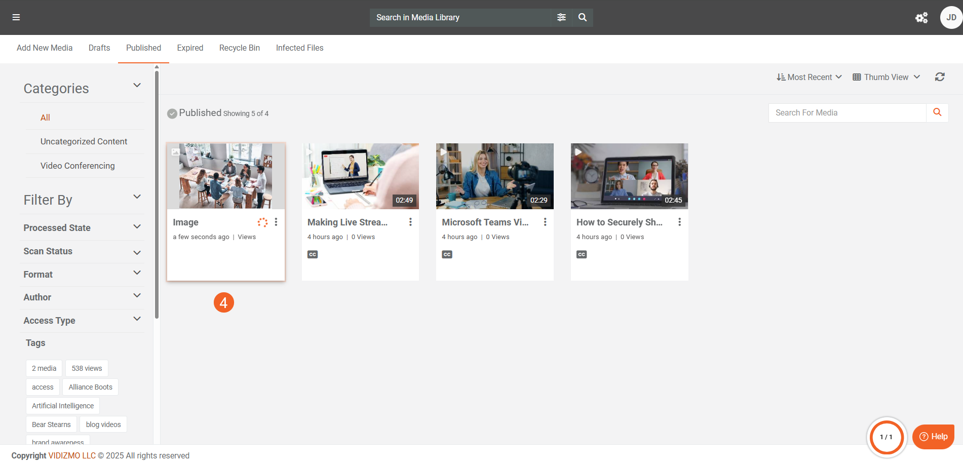Open the Most Recent sort dropdown
The image size is (963, 462).
(x=809, y=77)
